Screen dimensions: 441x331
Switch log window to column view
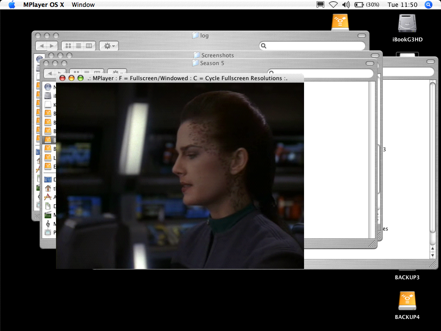point(89,46)
